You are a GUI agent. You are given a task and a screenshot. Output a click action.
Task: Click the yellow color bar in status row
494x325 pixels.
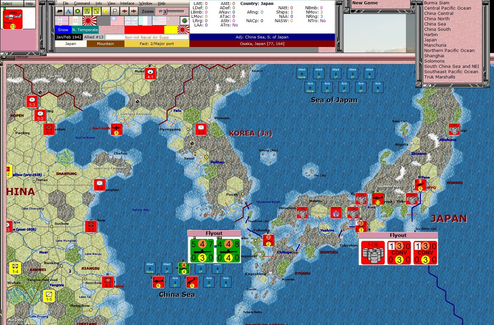[171, 30]
